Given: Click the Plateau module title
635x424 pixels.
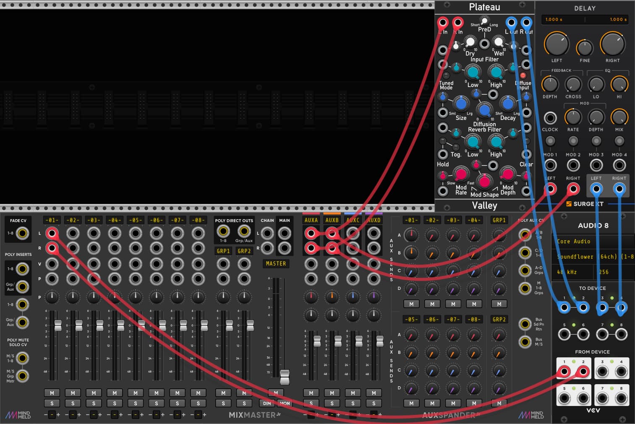Looking at the screenshot, I should coord(484,7).
